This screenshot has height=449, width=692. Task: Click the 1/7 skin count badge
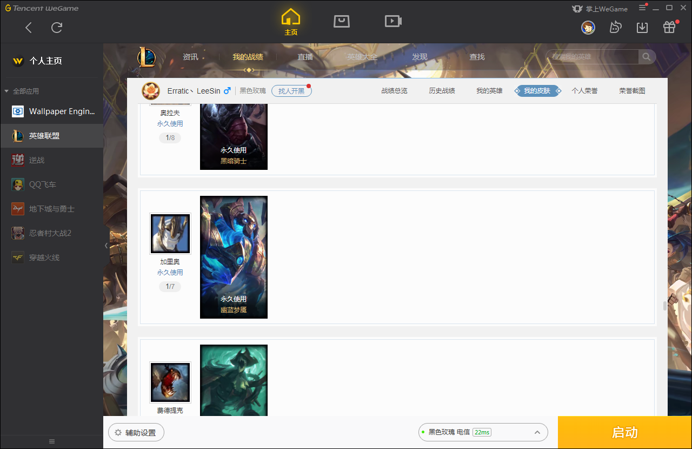click(x=170, y=286)
